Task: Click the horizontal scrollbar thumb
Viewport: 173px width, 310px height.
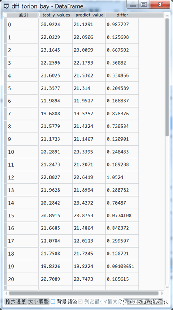Action: 83,293
